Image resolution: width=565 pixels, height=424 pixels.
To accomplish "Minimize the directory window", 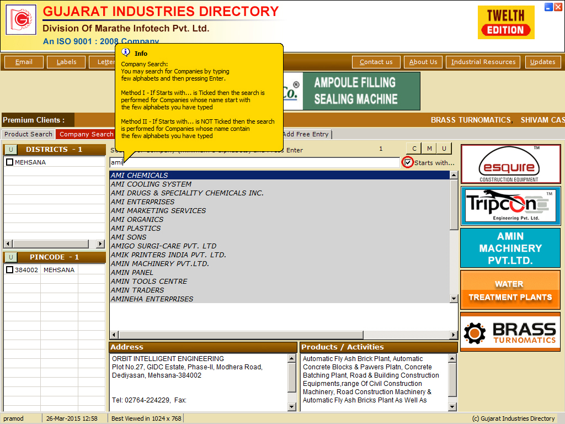I will (x=548, y=7).
